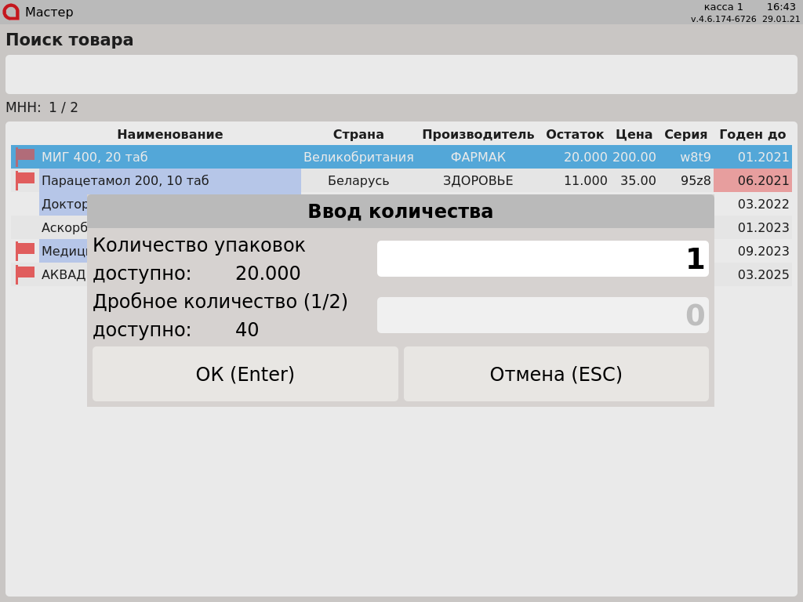Click the expired 06.2021 date cell

pos(753,180)
